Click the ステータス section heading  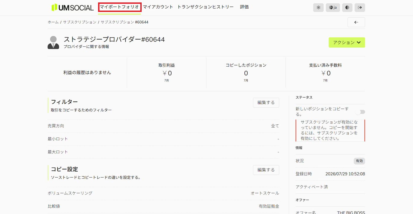click(x=304, y=97)
